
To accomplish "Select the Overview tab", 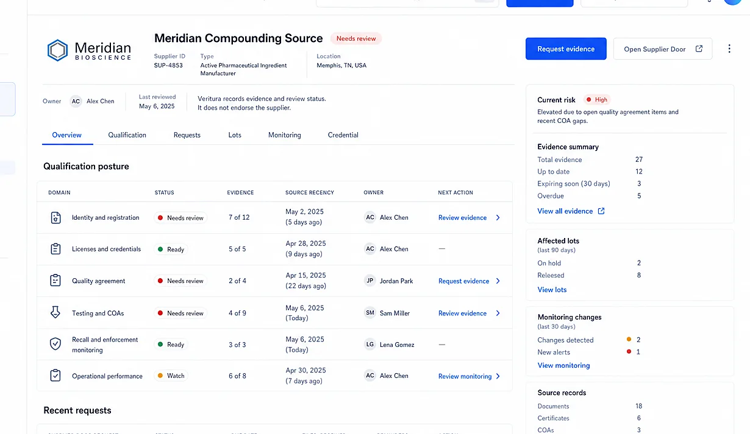I will 67,135.
